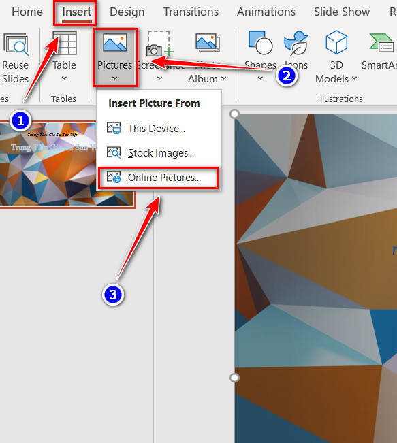Choose This Device... from the menu
Viewport: 397px width, 443px height.
[x=159, y=129]
